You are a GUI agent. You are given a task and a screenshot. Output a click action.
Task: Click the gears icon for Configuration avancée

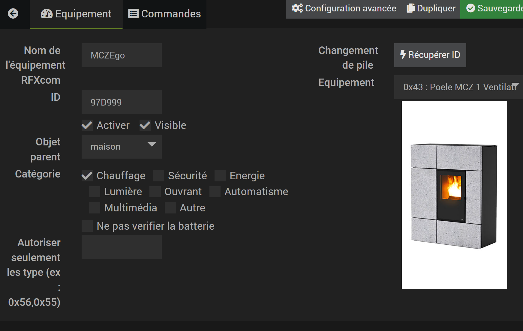coord(297,8)
